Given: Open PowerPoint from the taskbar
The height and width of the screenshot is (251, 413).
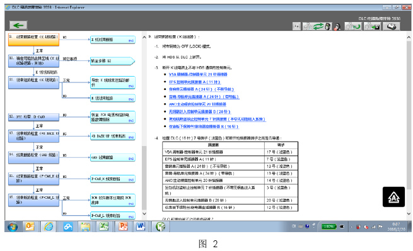Looking at the screenshot, I should (x=123, y=226).
